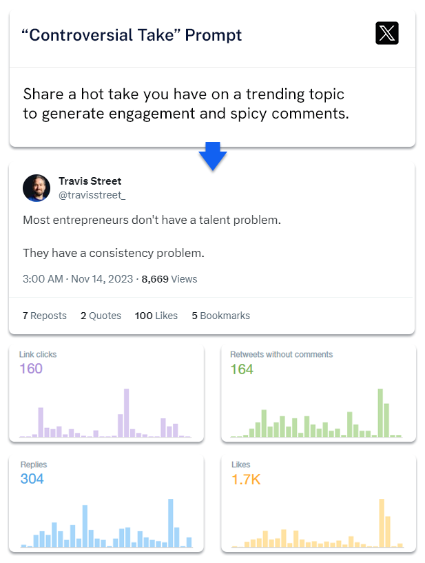Viewport: 425px width, 563px height.
Task: Open the 7 Reposts list
Action: click(x=45, y=316)
